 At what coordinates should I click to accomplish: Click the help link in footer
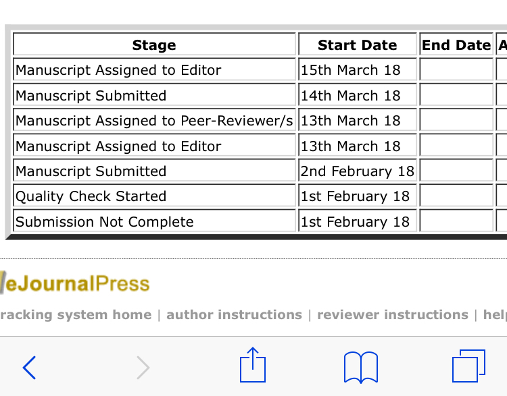[x=495, y=315]
